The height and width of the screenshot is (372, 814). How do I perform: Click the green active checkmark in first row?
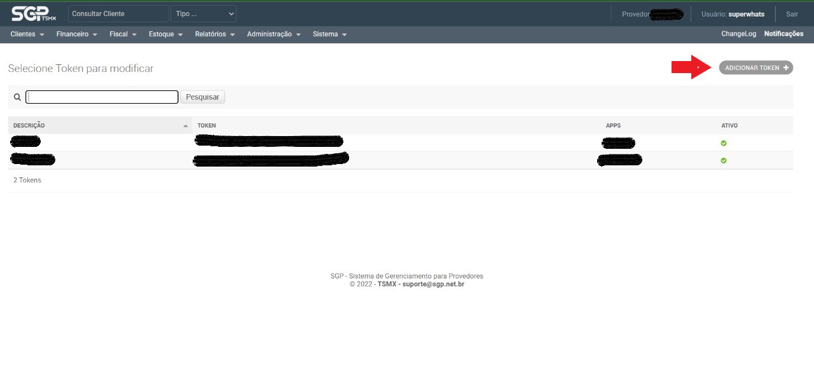[x=724, y=143]
